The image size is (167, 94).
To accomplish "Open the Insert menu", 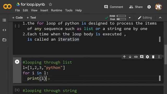I will [x=44, y=10].
